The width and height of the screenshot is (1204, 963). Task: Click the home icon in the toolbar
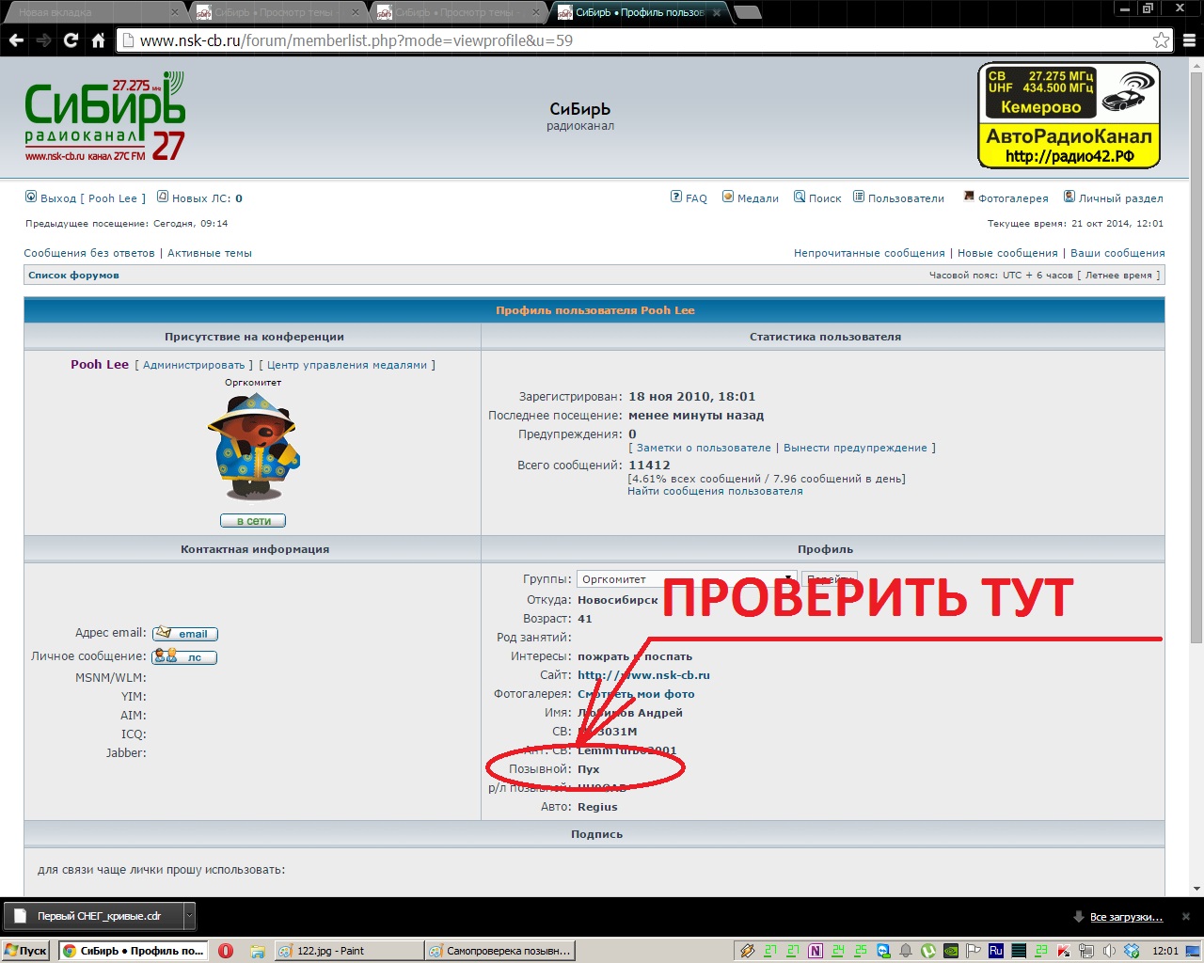[x=98, y=40]
